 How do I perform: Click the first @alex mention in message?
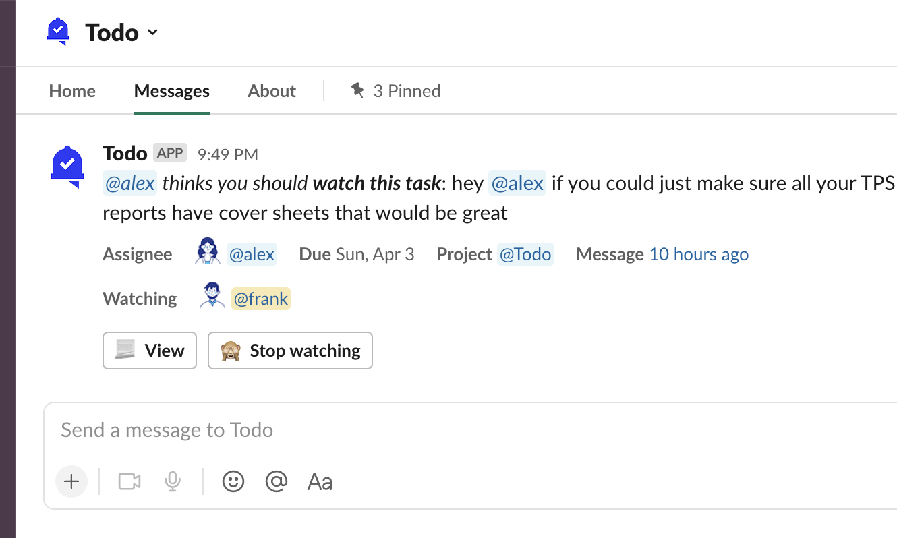[x=129, y=183]
